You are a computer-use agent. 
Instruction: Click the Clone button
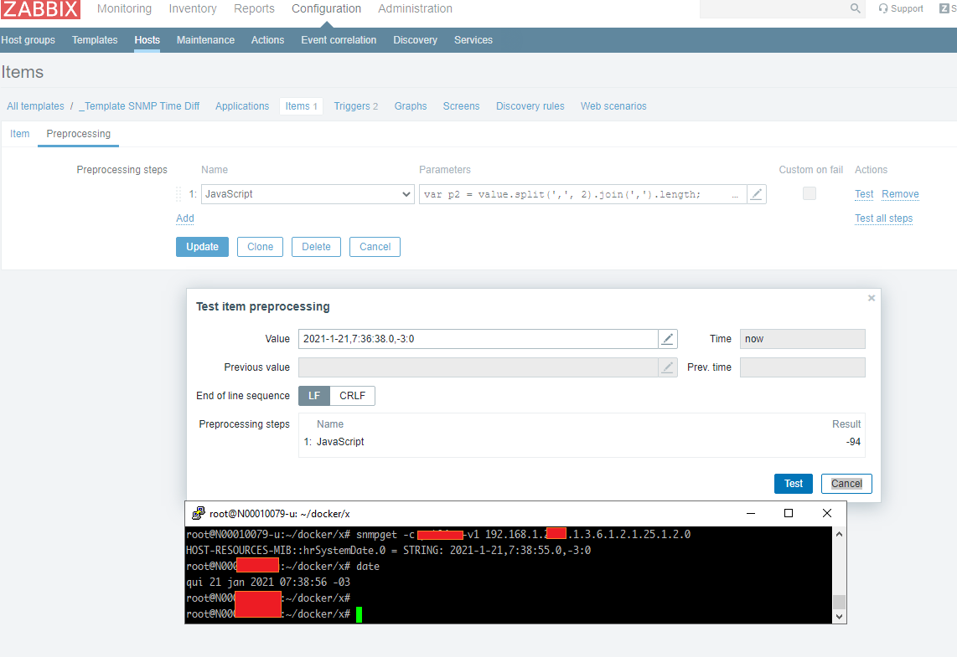260,247
